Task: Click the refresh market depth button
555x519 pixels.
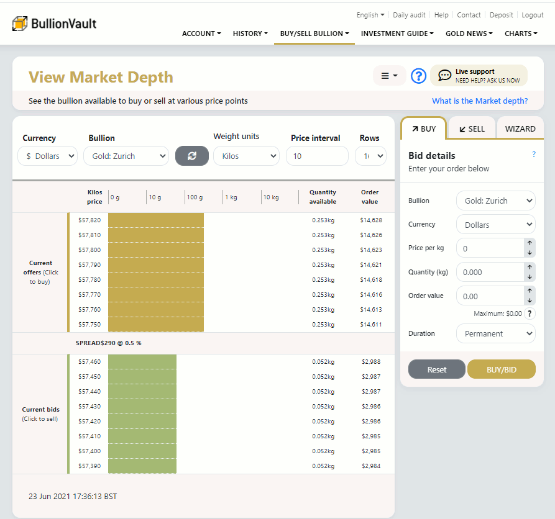Action: (192, 156)
